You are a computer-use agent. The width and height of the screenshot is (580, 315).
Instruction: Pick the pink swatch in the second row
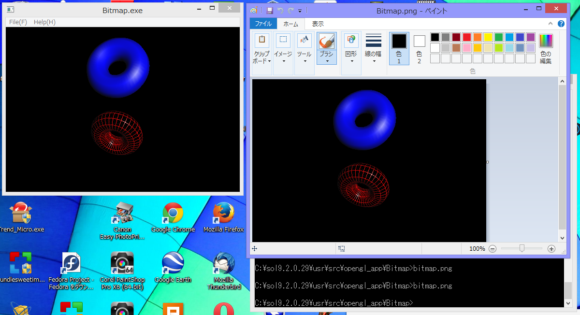click(467, 48)
